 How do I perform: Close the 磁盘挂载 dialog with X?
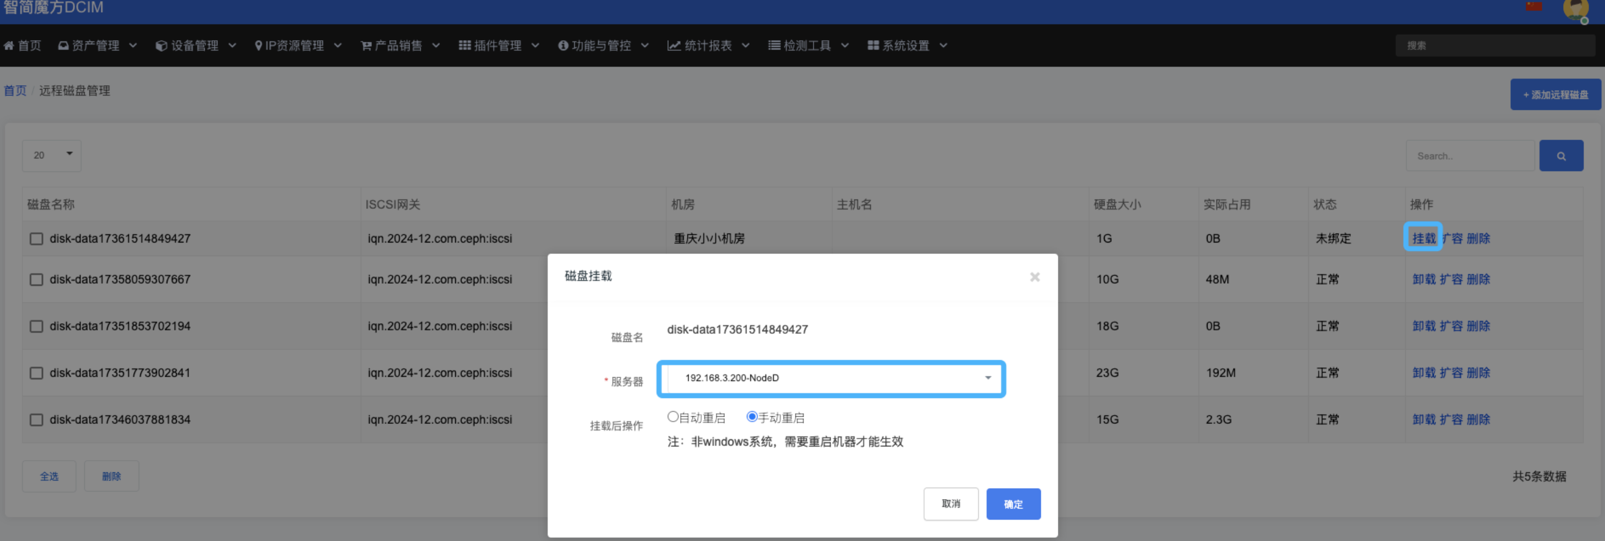[x=1035, y=277]
